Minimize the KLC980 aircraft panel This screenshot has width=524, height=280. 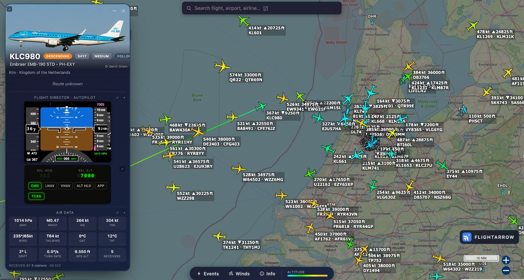[x=114, y=11]
